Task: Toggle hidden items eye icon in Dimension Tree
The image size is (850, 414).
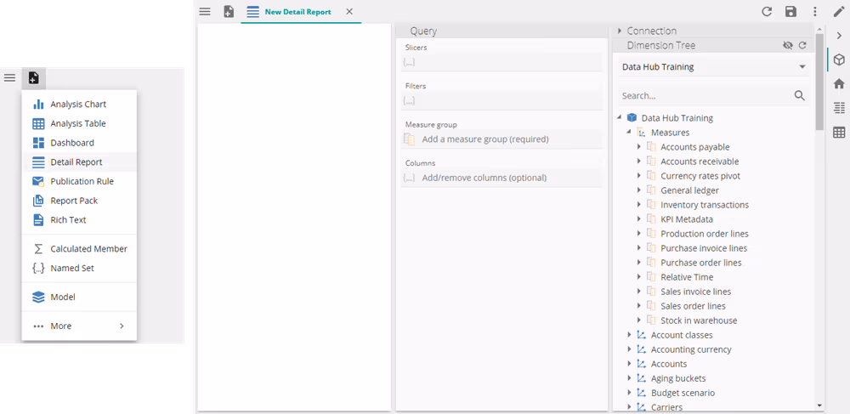Action: pos(788,45)
